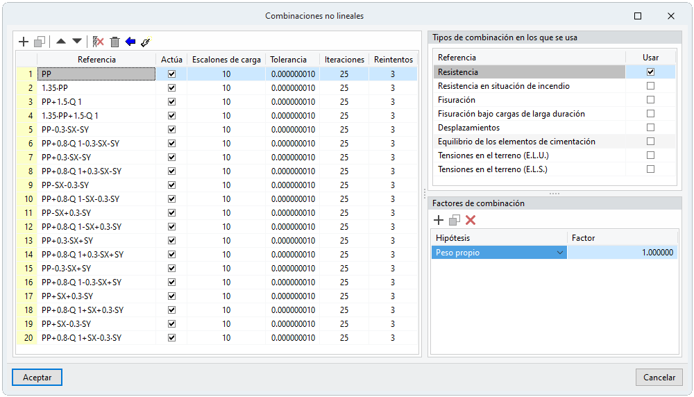Click the panel splitter dots above Factores
Image resolution: width=694 pixels, height=397 pixels.
[x=554, y=194]
